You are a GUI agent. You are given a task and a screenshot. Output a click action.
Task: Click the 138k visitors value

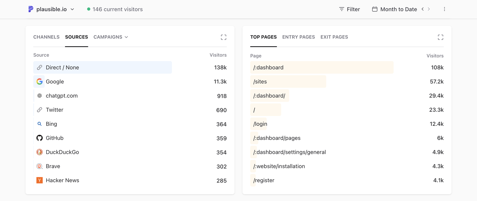[x=220, y=67]
